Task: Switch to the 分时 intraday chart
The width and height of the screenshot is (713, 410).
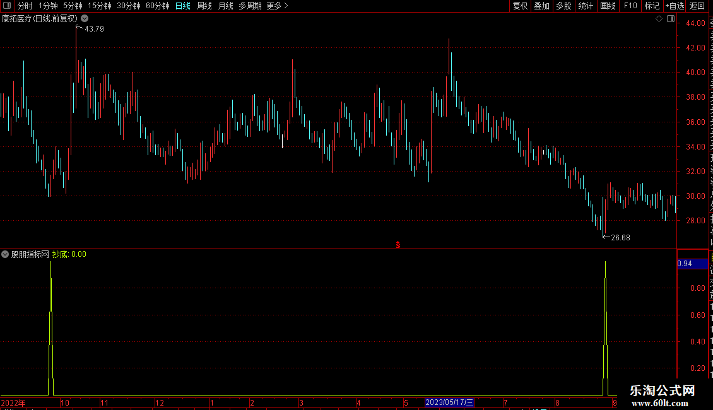Action: coord(25,6)
